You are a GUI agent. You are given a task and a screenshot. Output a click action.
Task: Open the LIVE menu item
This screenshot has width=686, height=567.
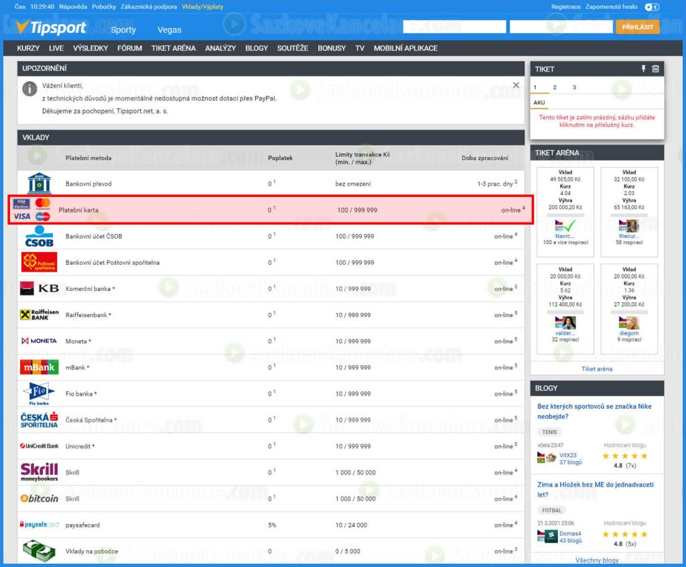(56, 48)
